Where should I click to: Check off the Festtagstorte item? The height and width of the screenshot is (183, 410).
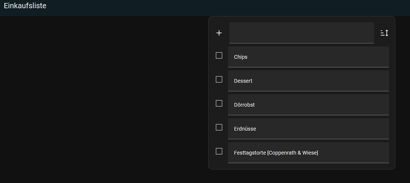click(x=219, y=151)
